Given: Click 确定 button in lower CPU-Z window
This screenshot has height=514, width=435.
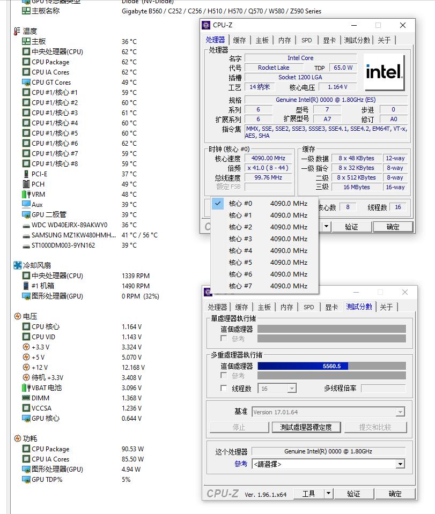Looking at the screenshot, I should [x=395, y=494].
